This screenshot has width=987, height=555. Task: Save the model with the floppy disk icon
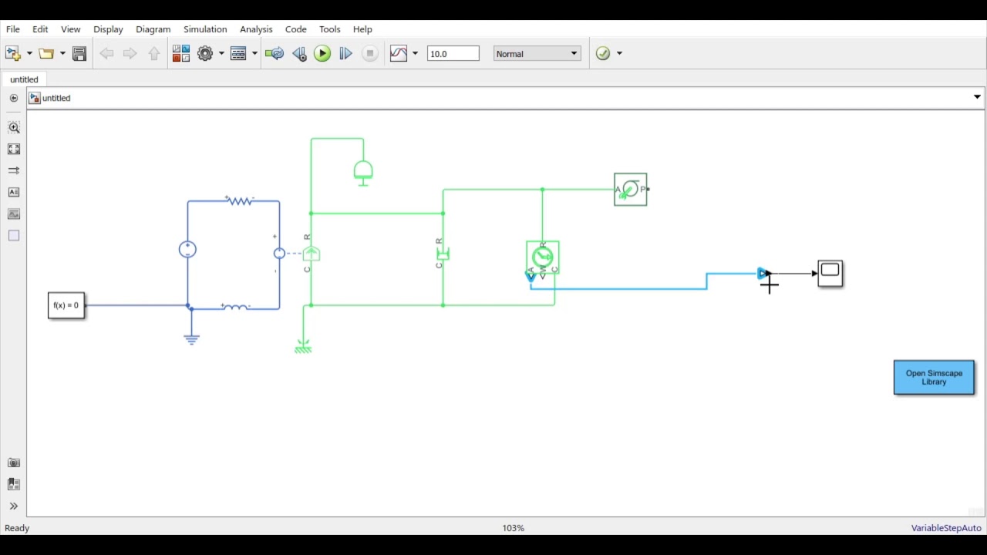pyautogui.click(x=79, y=53)
